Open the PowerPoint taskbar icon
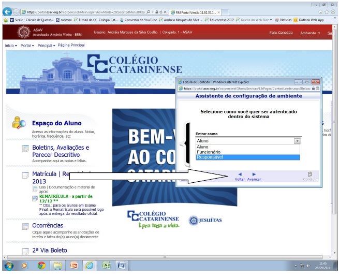 (73, 266)
